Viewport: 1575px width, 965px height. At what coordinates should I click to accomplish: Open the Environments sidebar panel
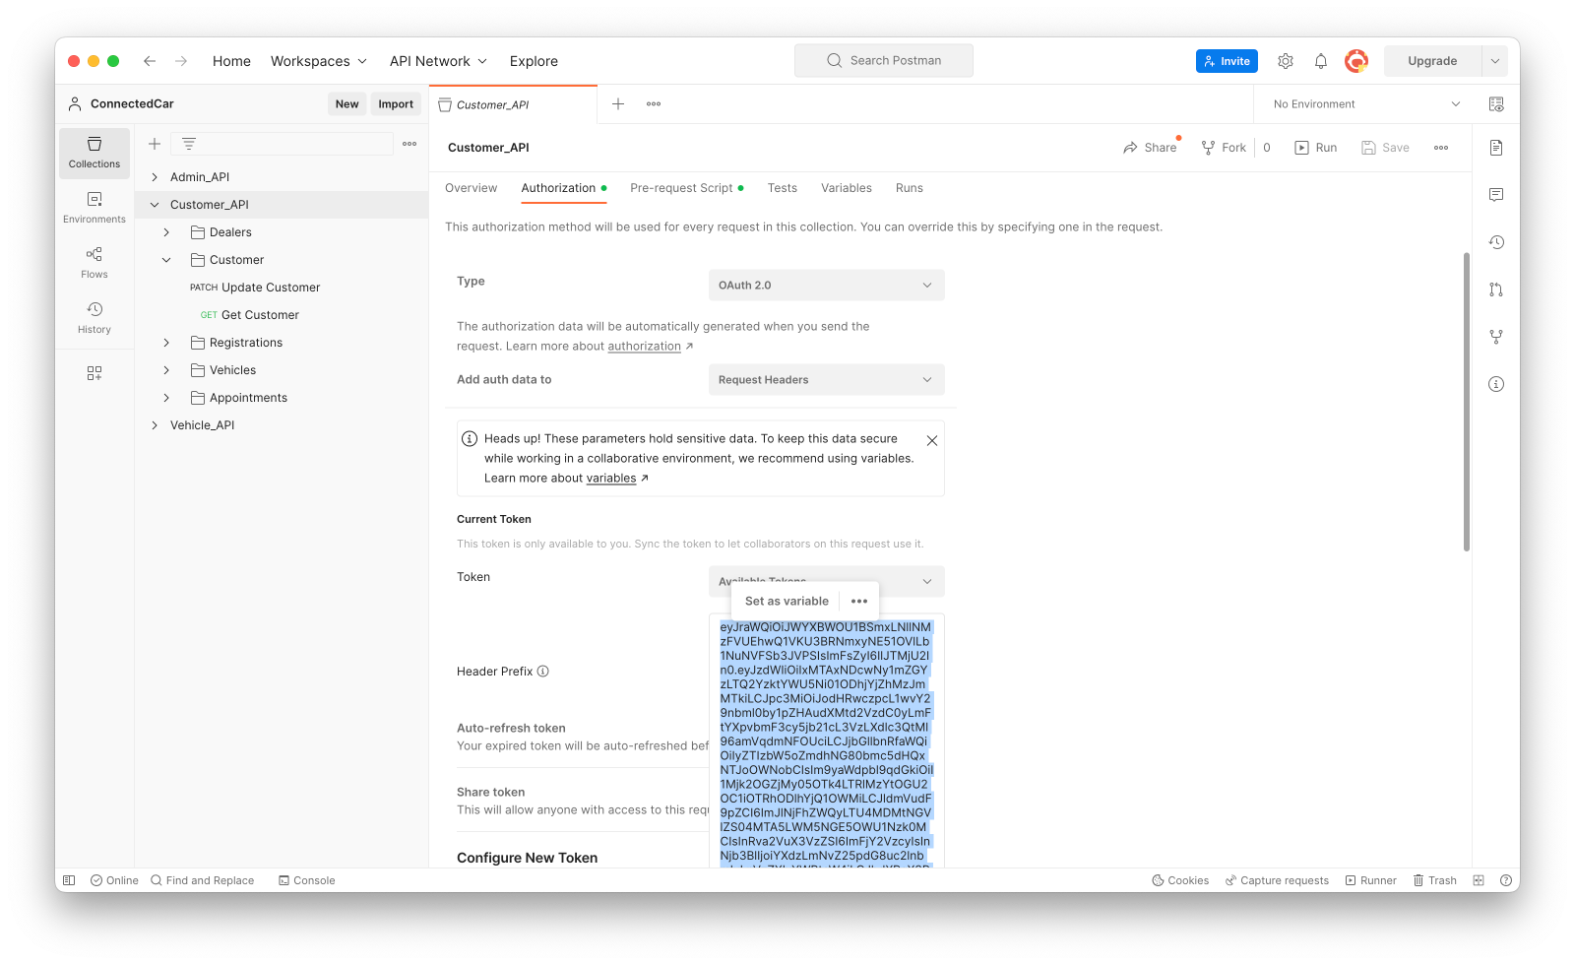click(x=94, y=208)
